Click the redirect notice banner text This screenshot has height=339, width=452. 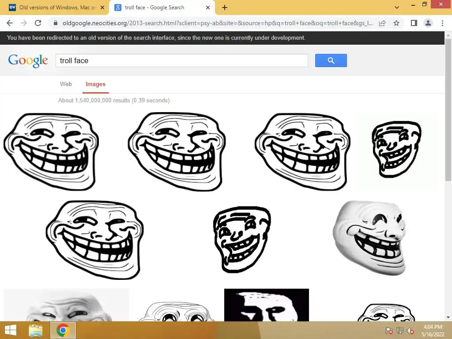(x=156, y=38)
